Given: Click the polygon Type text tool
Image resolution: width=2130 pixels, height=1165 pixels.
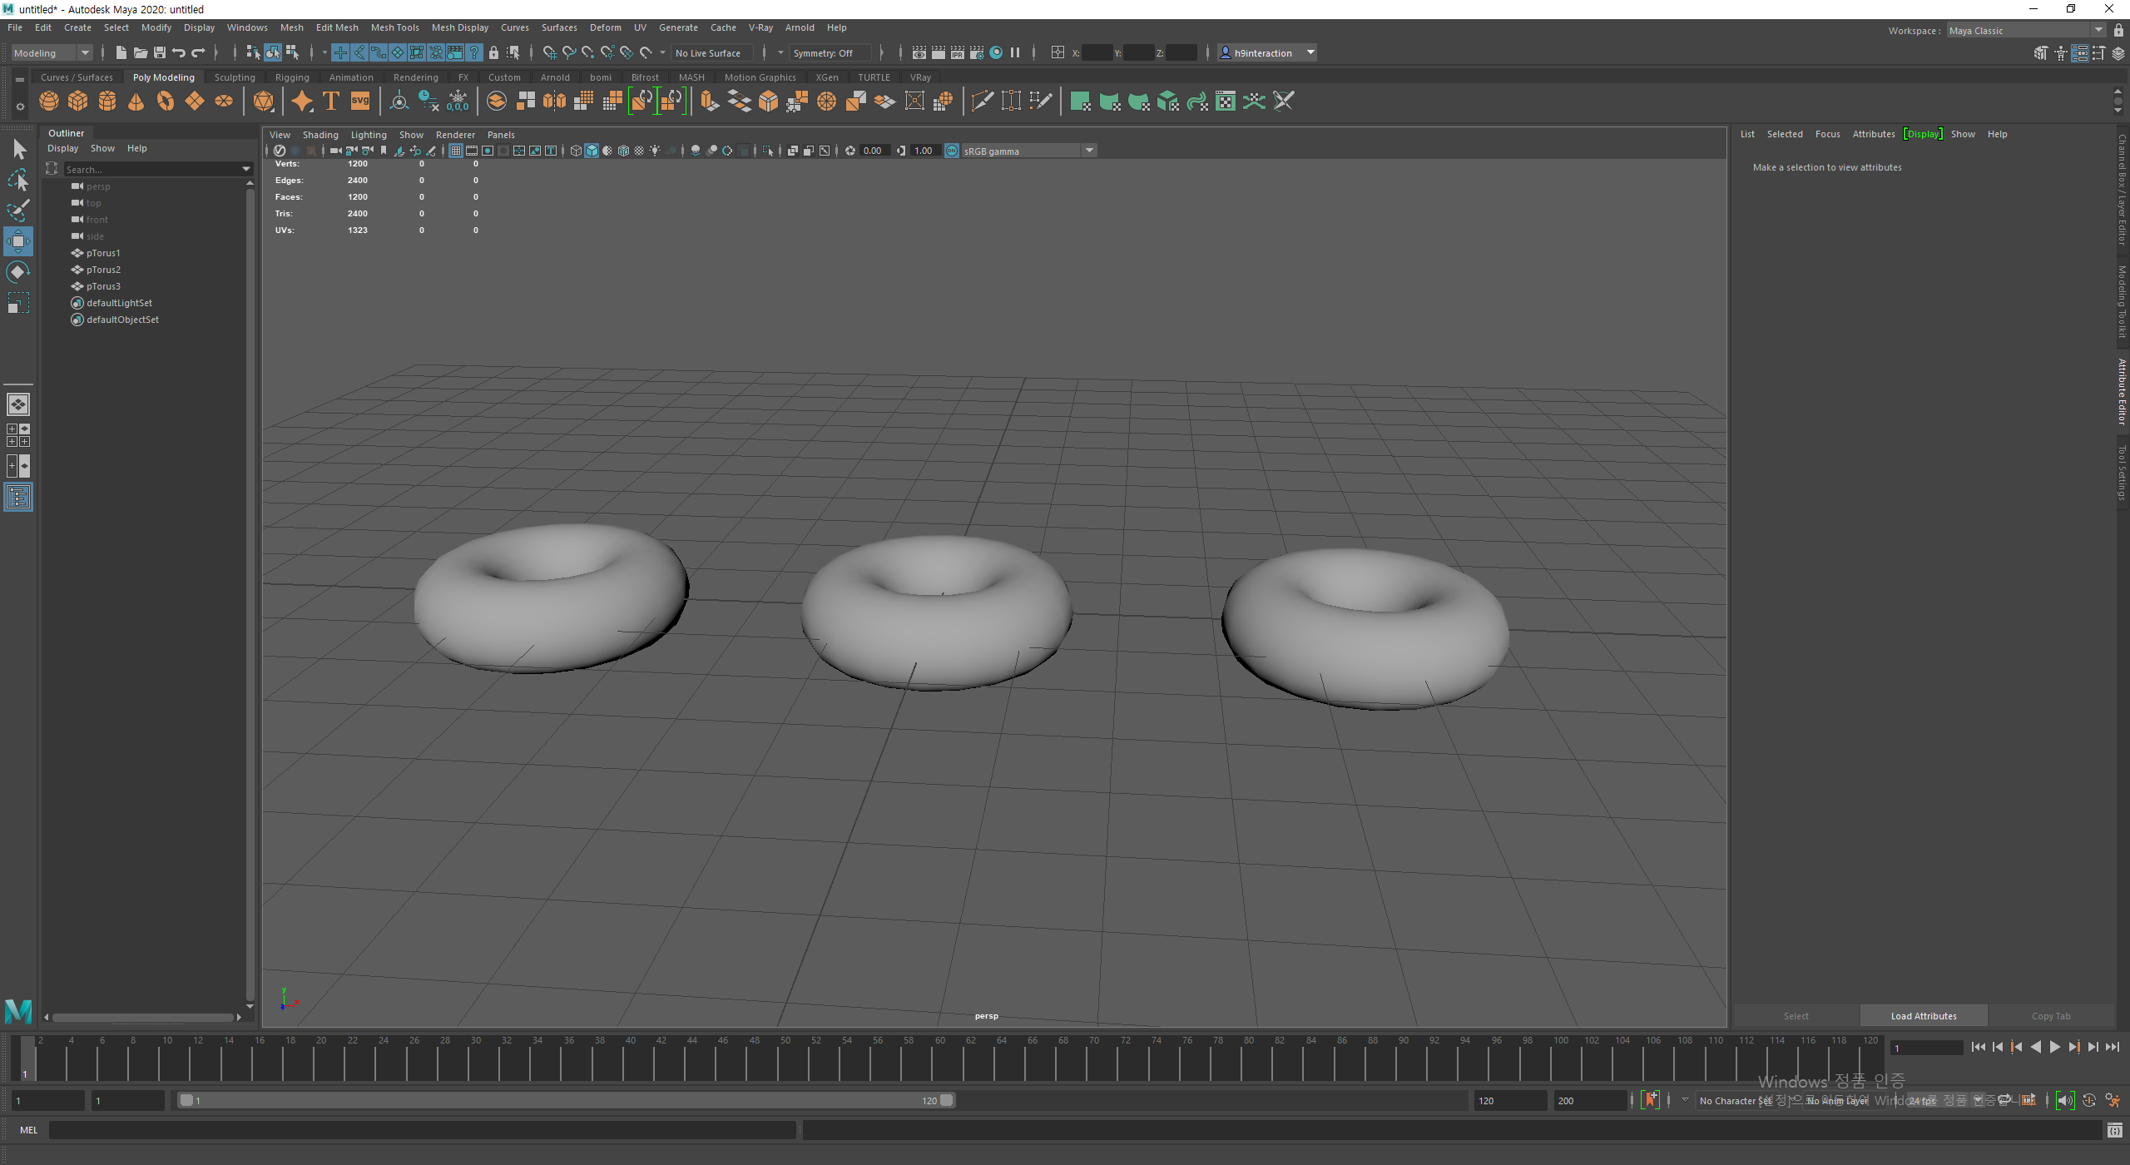Looking at the screenshot, I should click(x=331, y=102).
